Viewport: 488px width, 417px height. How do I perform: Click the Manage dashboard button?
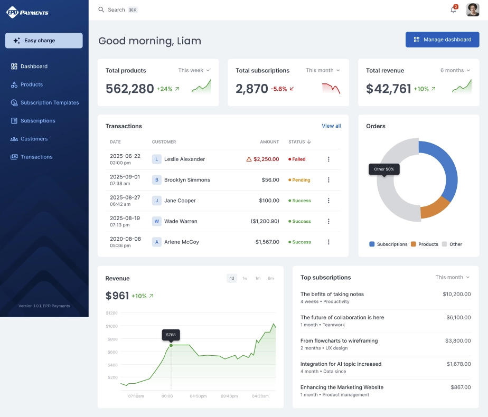coord(442,40)
